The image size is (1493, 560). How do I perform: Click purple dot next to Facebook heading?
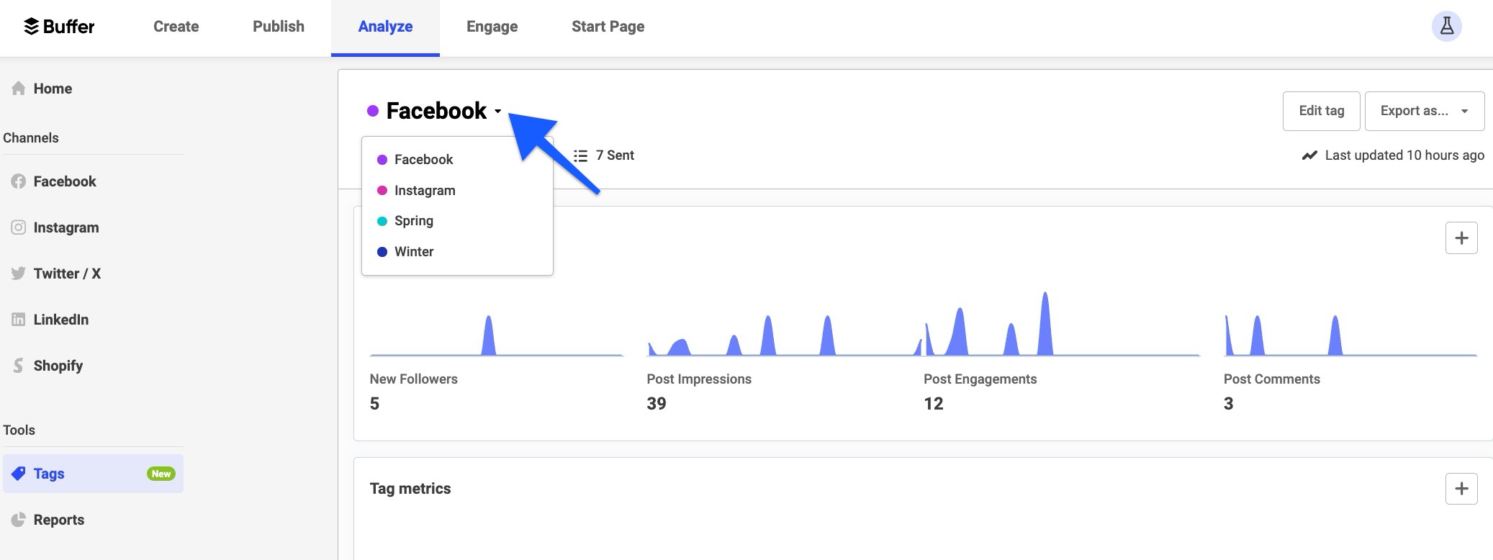click(x=373, y=111)
